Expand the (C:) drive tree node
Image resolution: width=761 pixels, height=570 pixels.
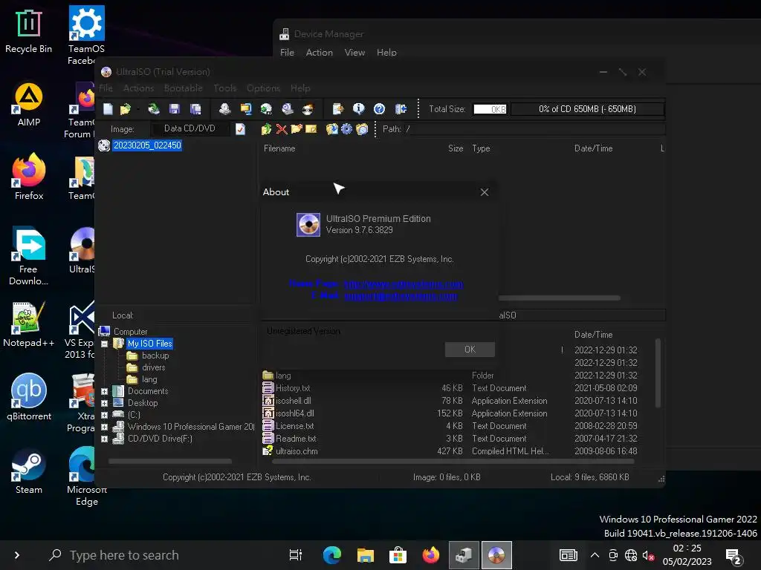tap(104, 415)
